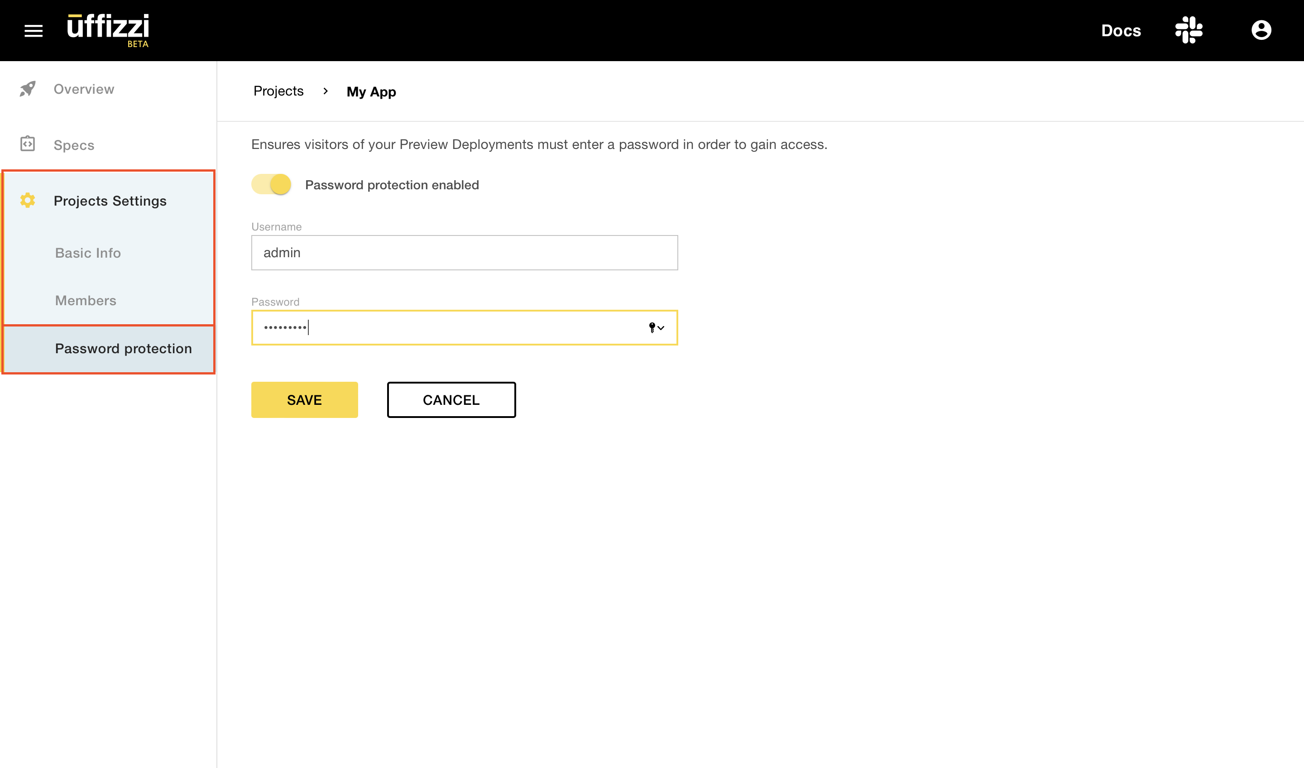
Task: Click the Preview Deployments description text
Action: click(539, 144)
